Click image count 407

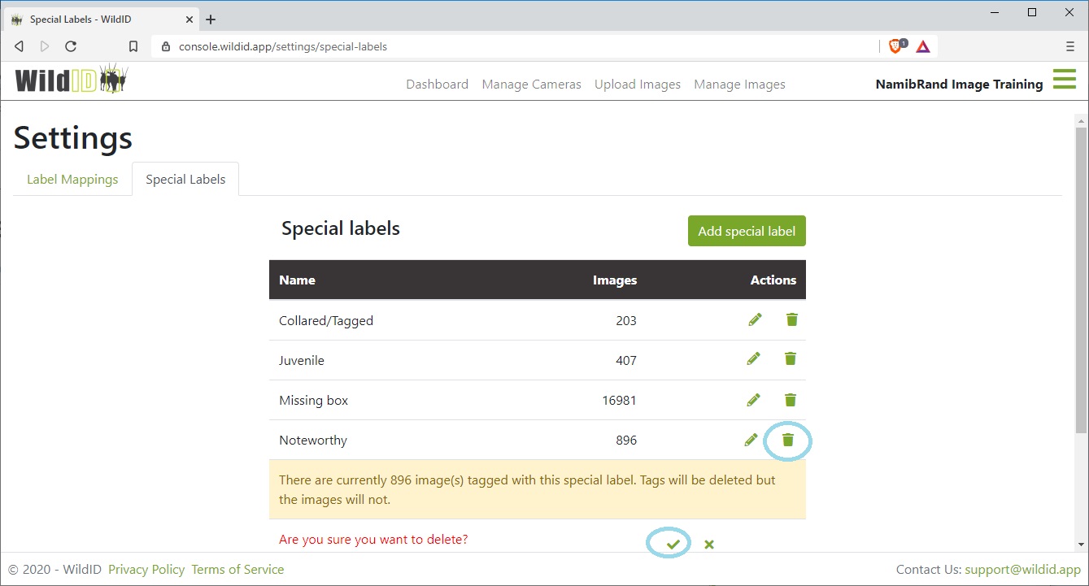click(x=626, y=361)
